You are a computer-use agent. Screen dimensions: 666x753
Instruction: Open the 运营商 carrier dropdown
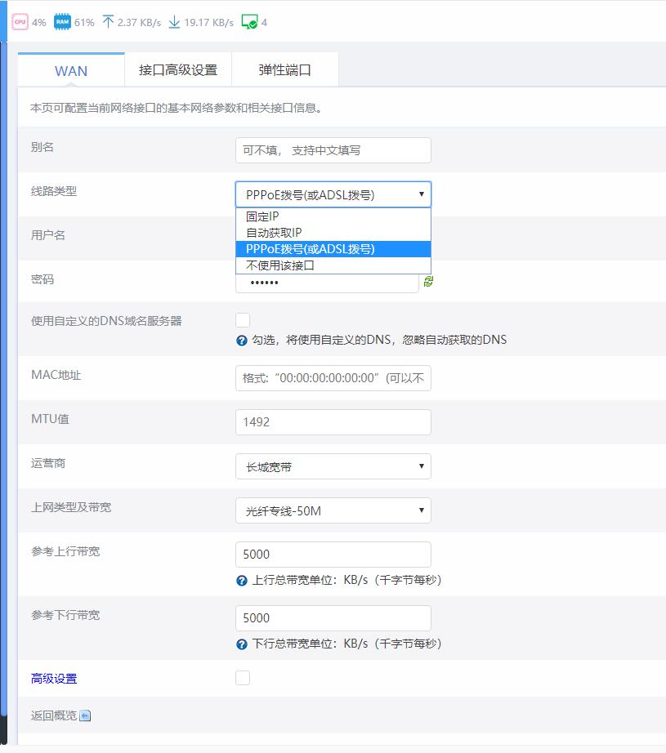pyautogui.click(x=333, y=466)
